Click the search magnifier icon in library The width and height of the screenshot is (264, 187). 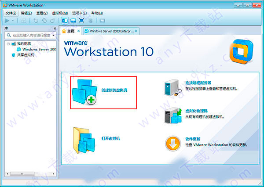[9, 35]
